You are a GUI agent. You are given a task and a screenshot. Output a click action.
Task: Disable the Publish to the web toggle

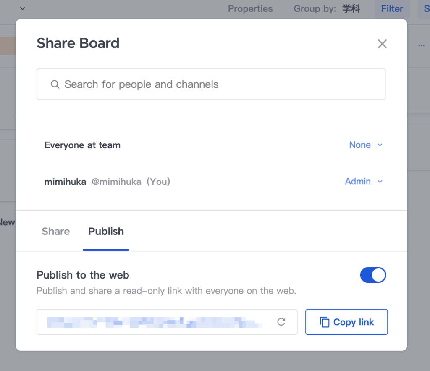tap(373, 275)
